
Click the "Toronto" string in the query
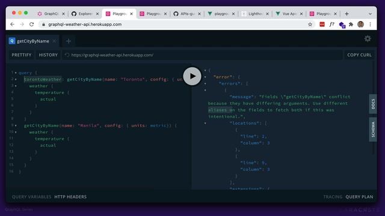(x=133, y=79)
